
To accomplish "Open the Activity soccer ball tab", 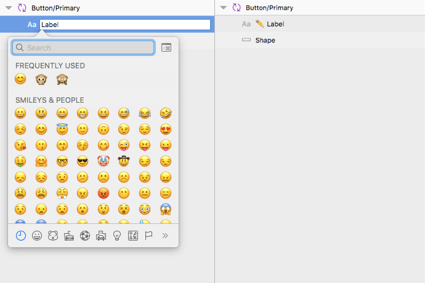I will tap(85, 236).
